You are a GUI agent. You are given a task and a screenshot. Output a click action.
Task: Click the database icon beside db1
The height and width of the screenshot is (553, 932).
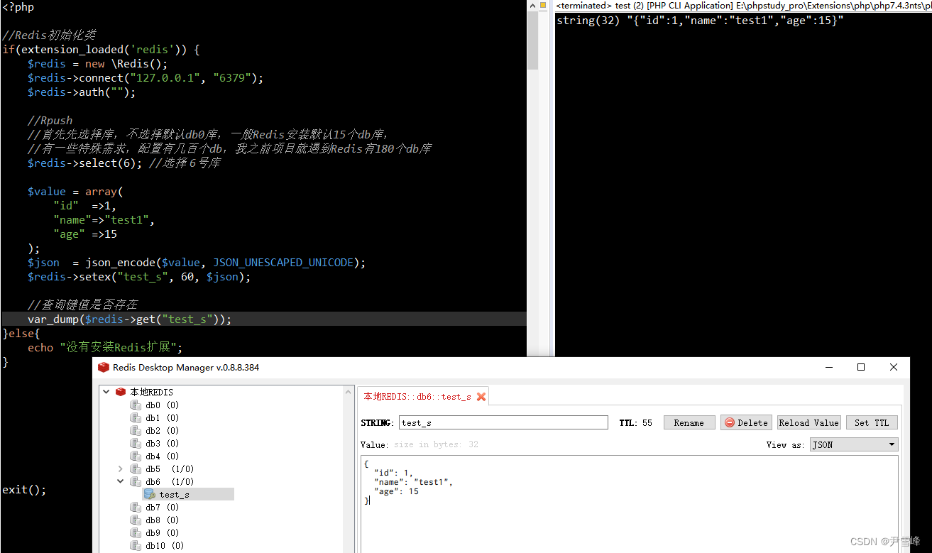click(x=136, y=417)
